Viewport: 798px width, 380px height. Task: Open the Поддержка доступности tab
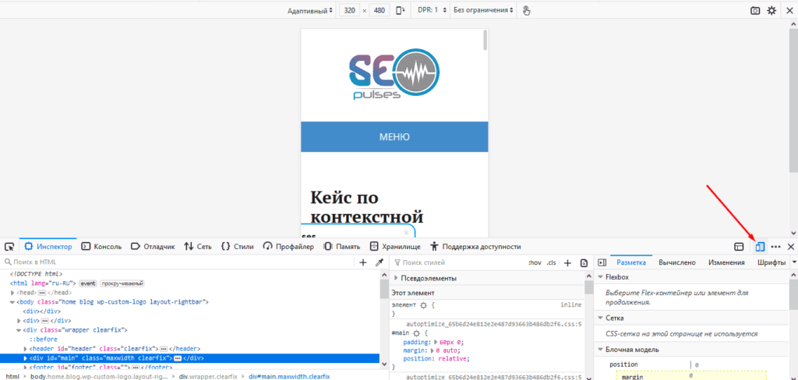click(475, 247)
